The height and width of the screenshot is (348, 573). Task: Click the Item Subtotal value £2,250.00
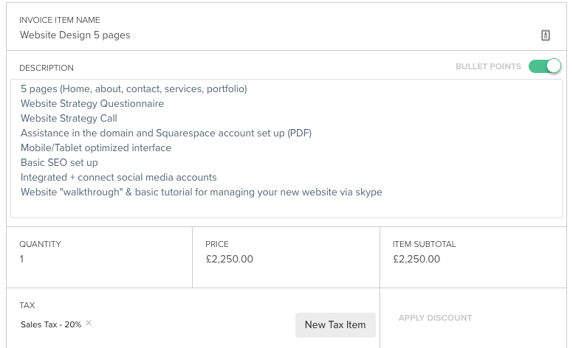[416, 259]
